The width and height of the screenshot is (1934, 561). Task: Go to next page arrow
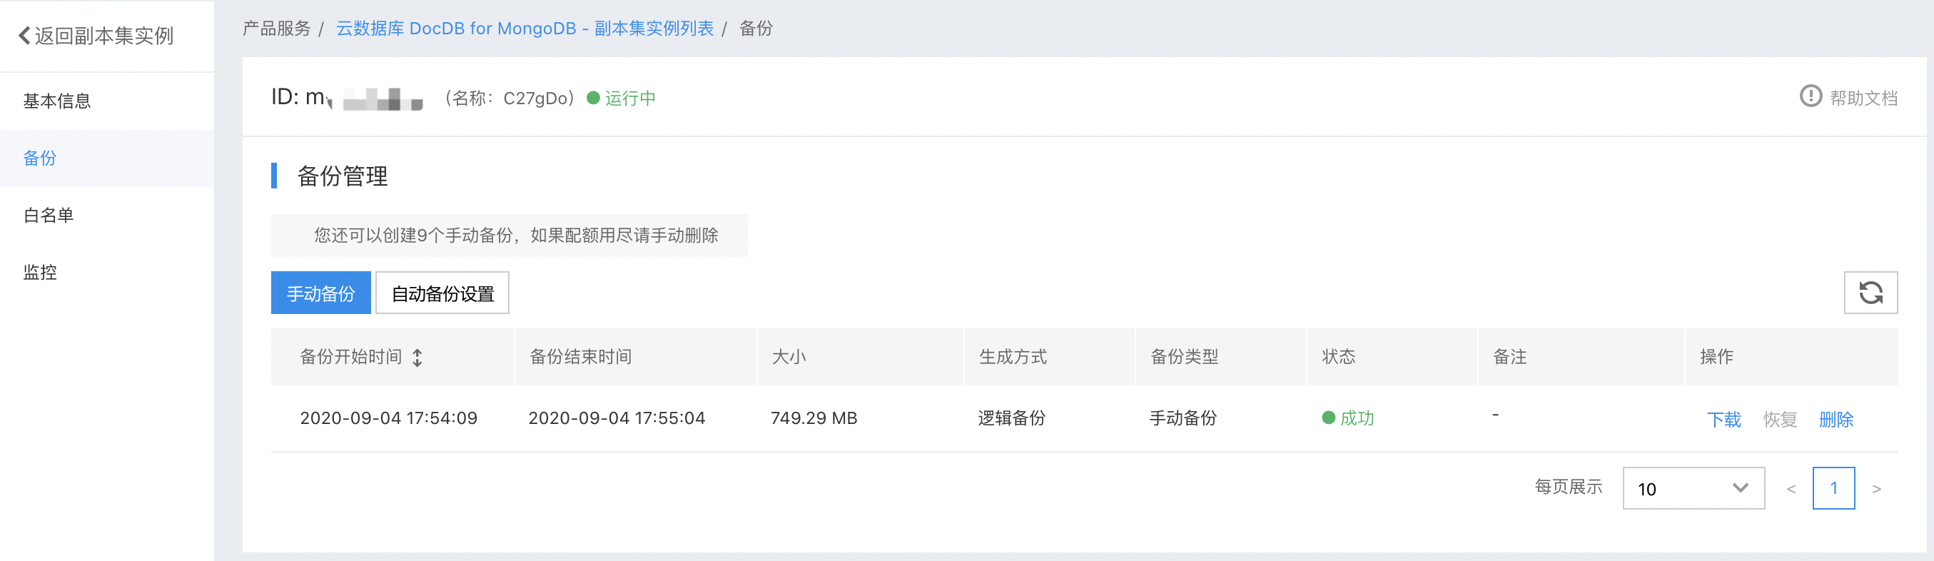point(1876,489)
